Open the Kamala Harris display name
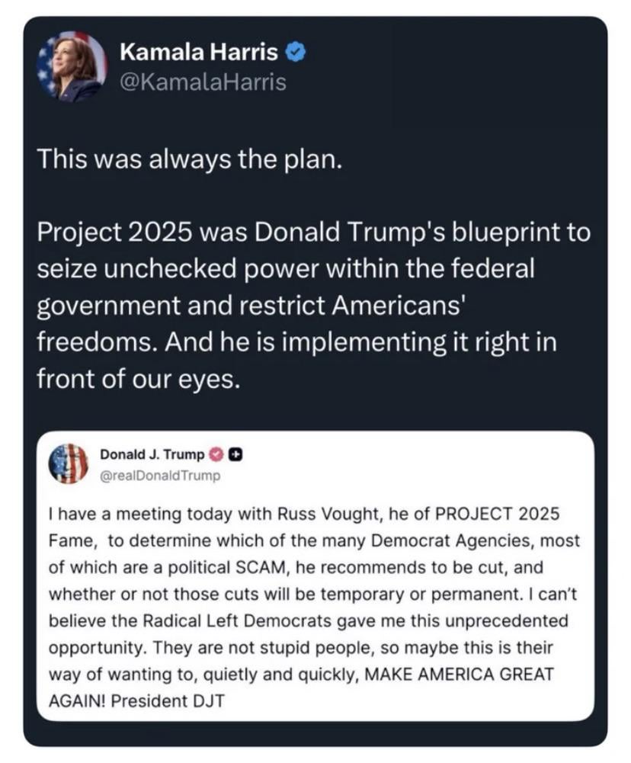 (201, 53)
